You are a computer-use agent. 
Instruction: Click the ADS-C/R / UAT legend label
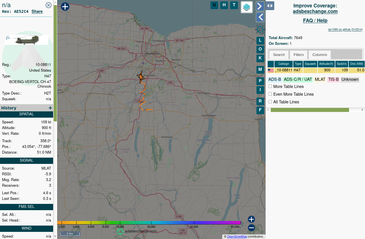[x=298, y=79]
